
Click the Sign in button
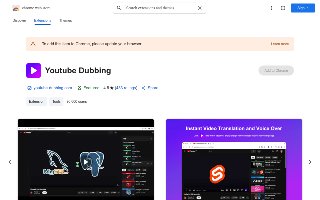303,8
